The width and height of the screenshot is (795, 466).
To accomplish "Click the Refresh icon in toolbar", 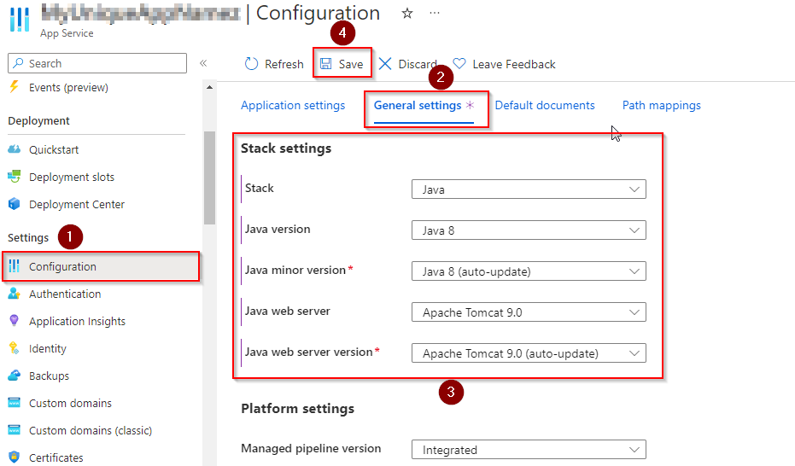I will pyautogui.click(x=251, y=64).
